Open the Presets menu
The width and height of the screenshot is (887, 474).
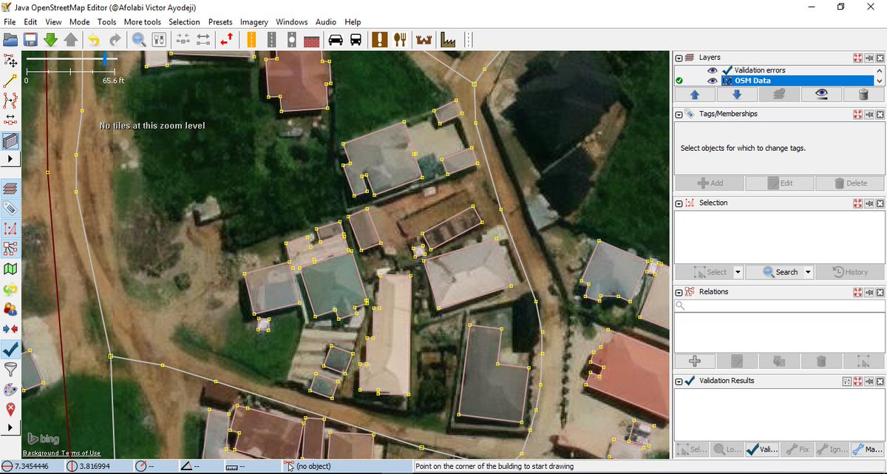(220, 22)
